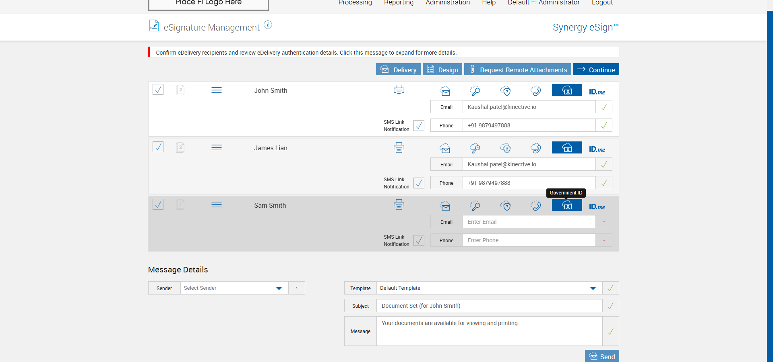The height and width of the screenshot is (362, 773).
Task: Click the Message text area
Action: (x=489, y=331)
